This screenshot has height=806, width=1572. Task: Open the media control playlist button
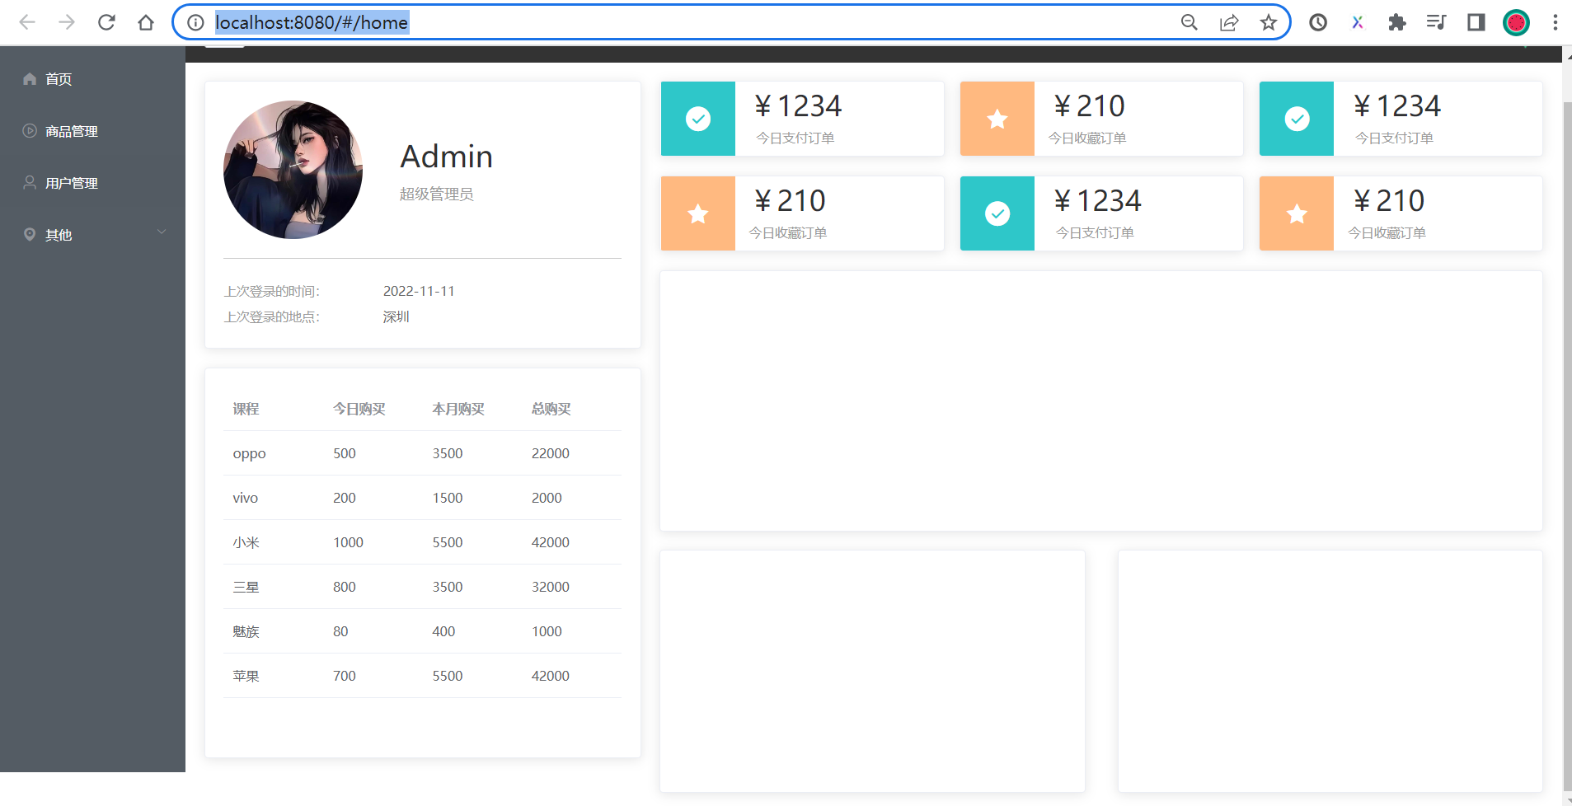click(x=1437, y=22)
